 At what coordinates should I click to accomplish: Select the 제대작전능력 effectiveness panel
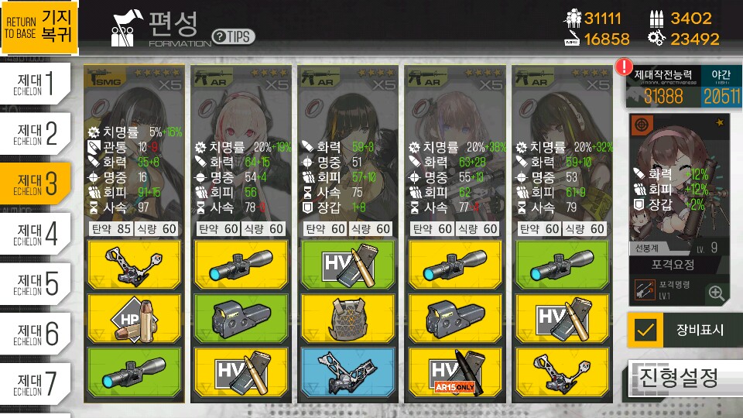[x=663, y=87]
